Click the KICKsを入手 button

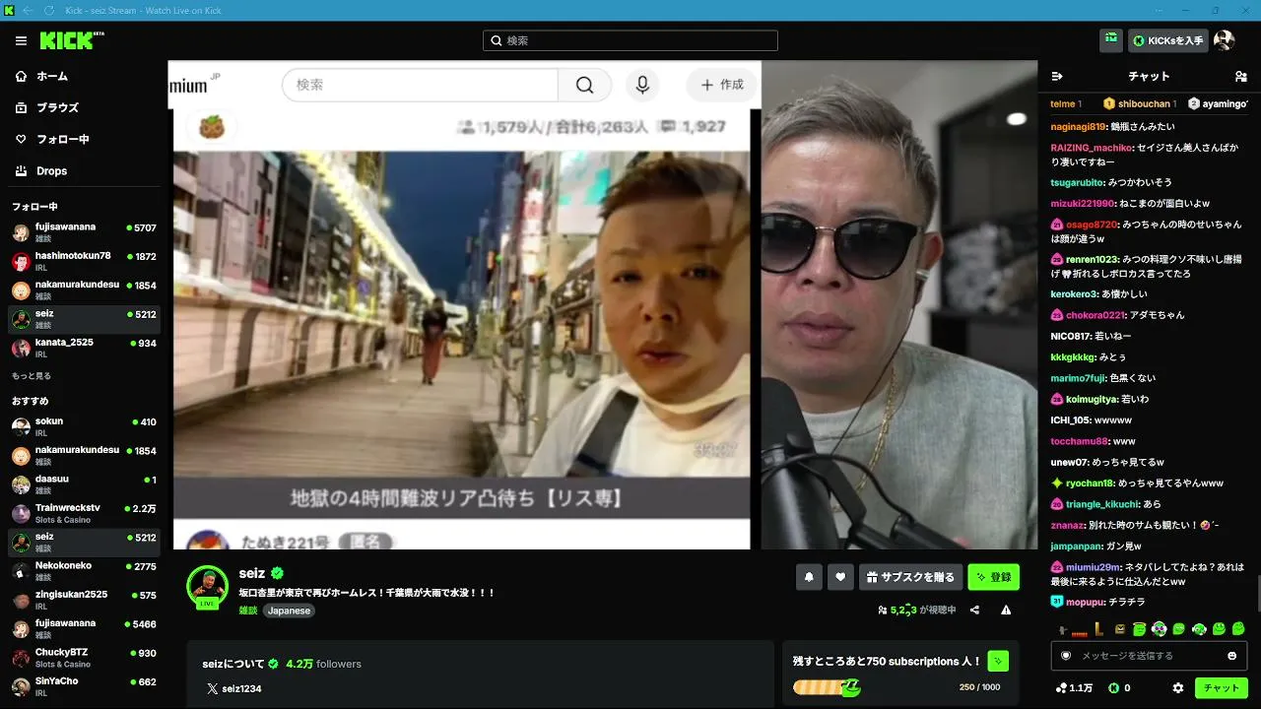coord(1168,40)
